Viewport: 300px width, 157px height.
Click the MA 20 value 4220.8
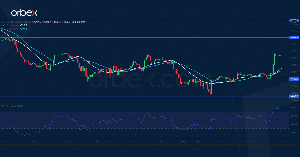(23, 25)
